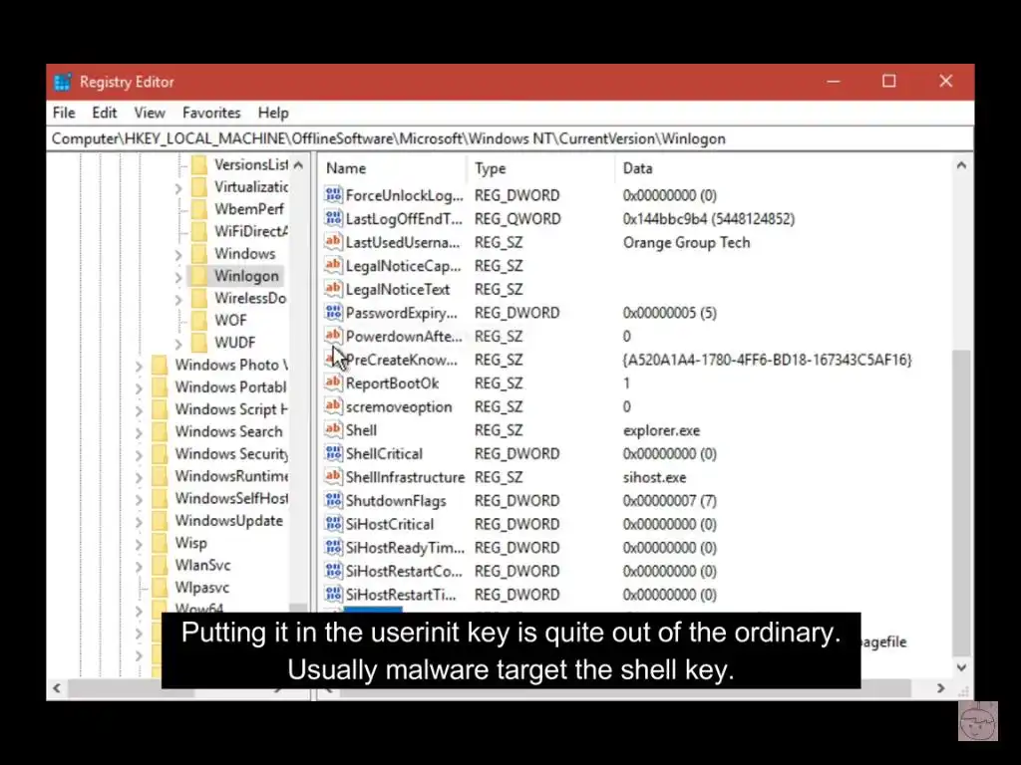This screenshot has height=765, width=1021.
Task: Open the Favorites menu
Action: [211, 113]
